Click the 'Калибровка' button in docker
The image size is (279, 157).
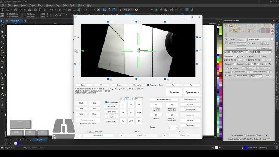[x=263, y=68]
